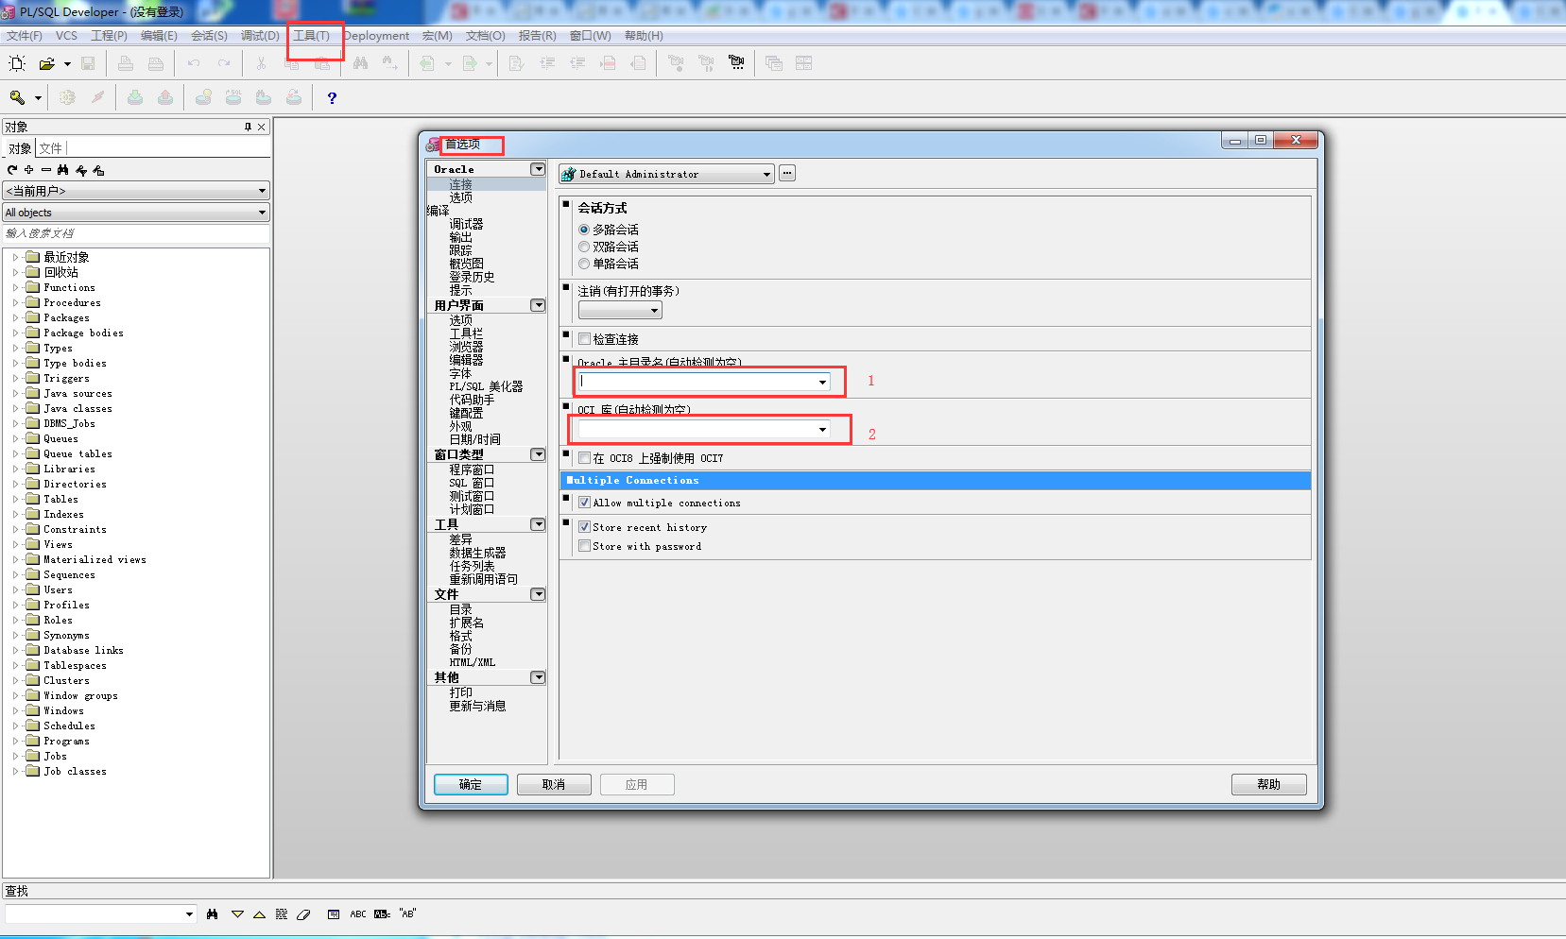This screenshot has height=939, width=1566.
Task: Click the find previous up-arrow icon
Action: tap(259, 913)
